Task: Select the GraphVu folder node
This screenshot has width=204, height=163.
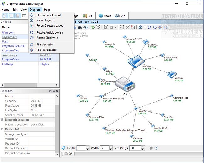Action: click(163, 115)
